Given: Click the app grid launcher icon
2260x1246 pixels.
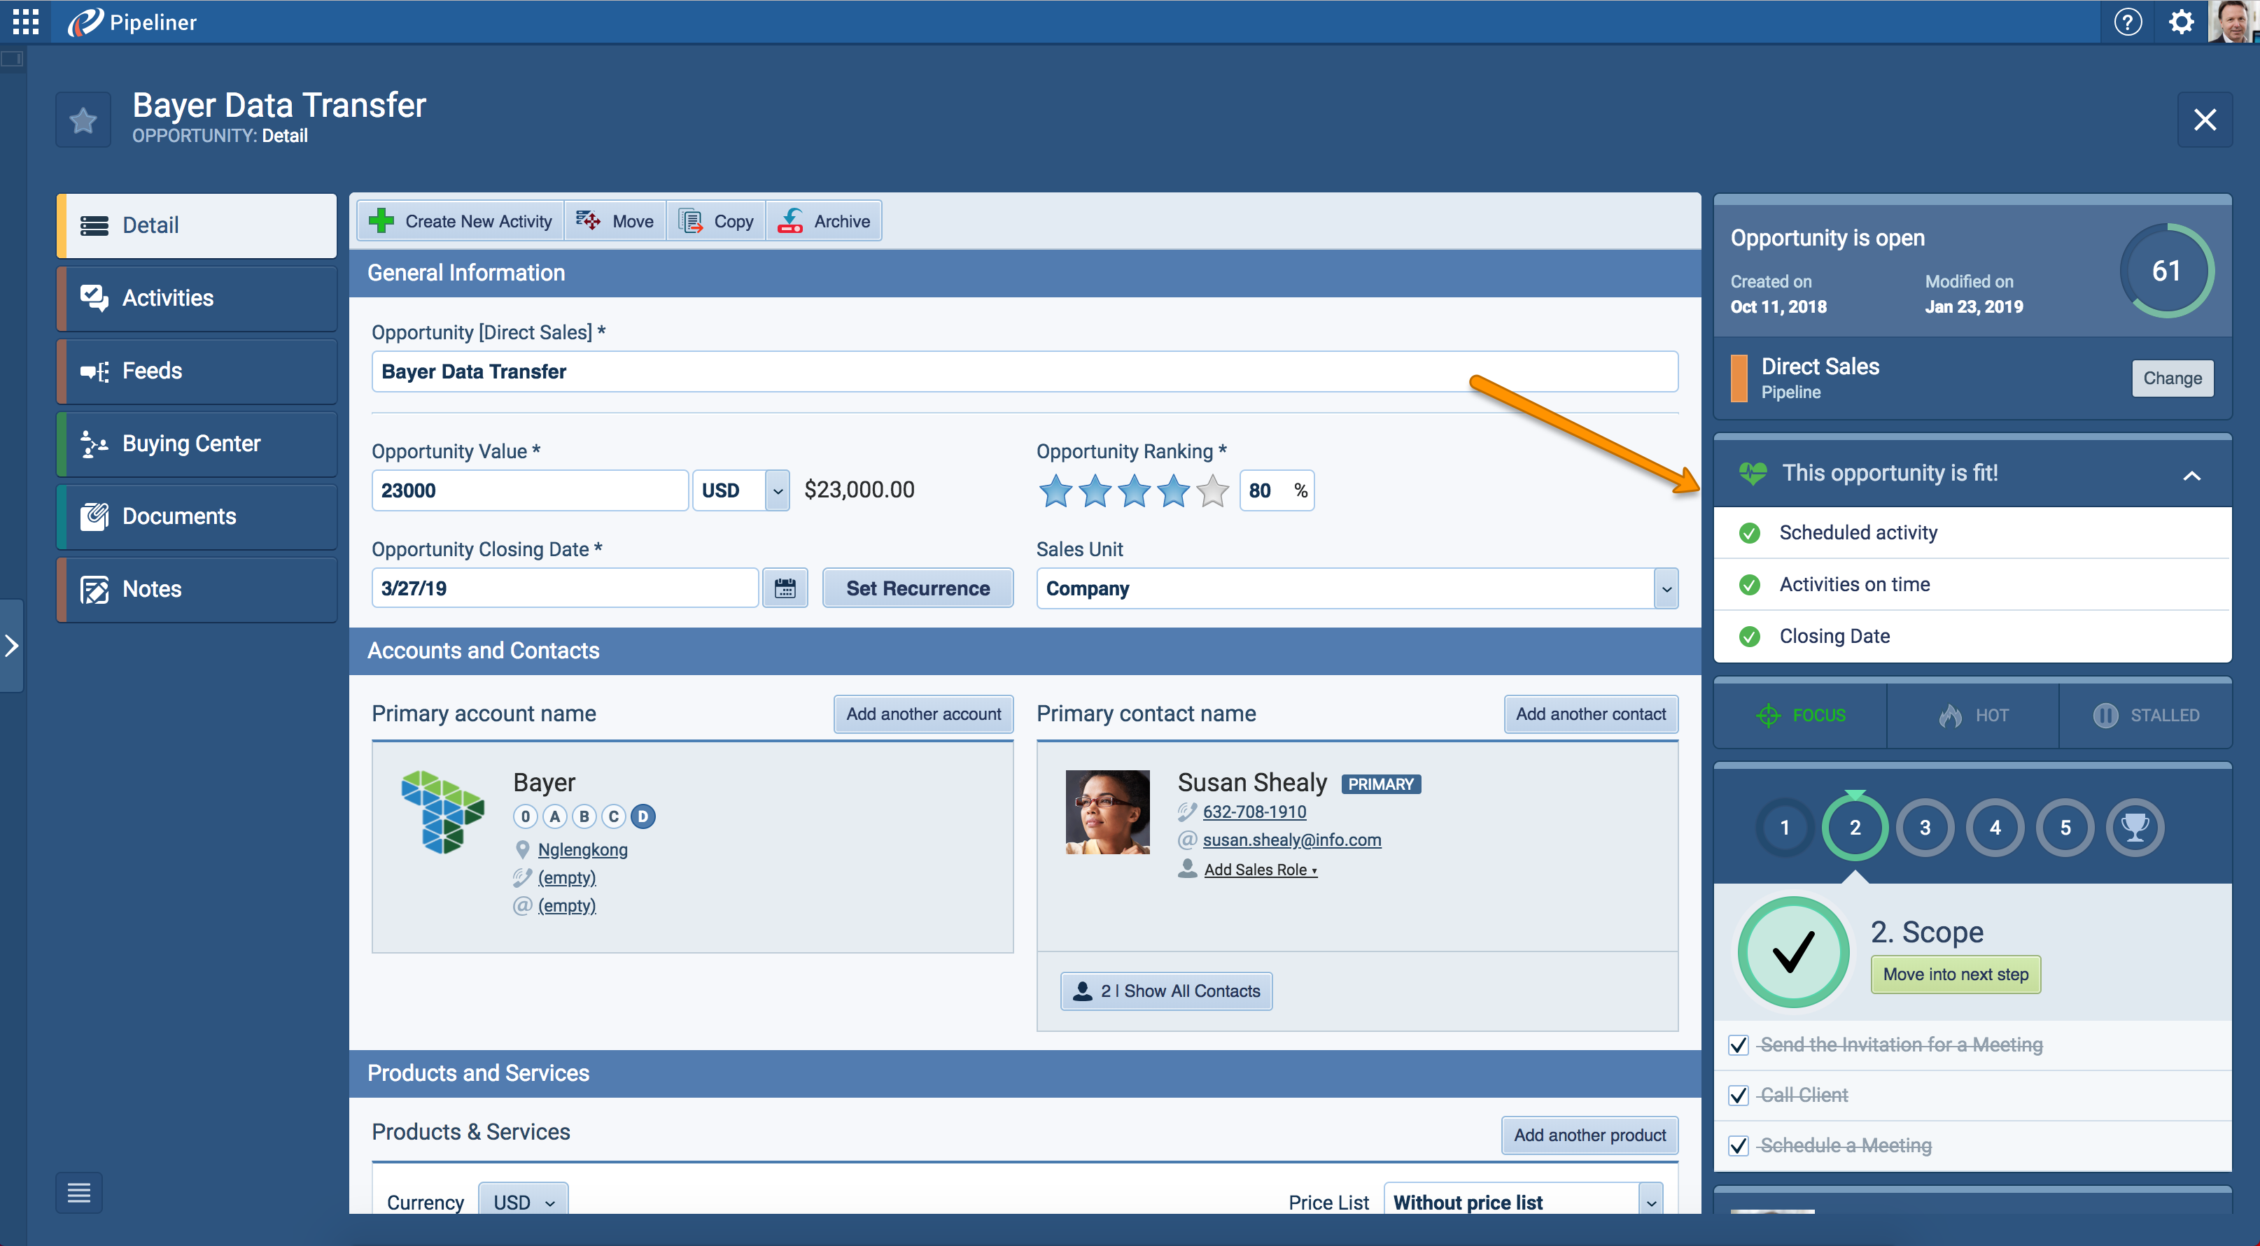Looking at the screenshot, I should 25,22.
